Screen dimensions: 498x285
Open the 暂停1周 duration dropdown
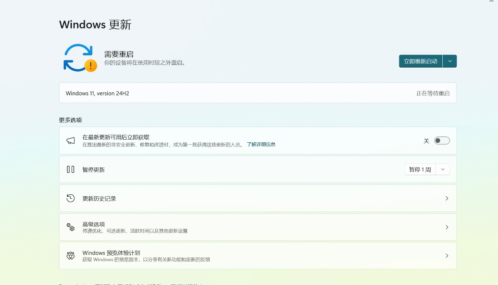[x=443, y=169]
